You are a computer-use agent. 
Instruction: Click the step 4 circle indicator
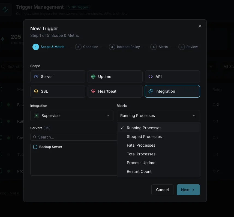[154, 47]
